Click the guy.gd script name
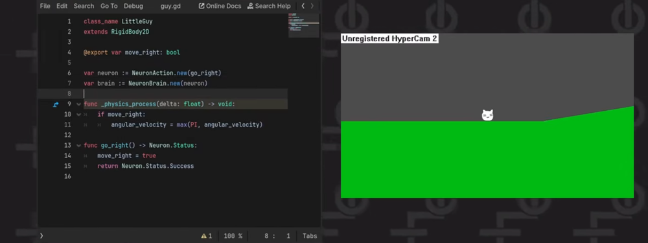Image resolution: width=648 pixels, height=243 pixels. [x=170, y=6]
